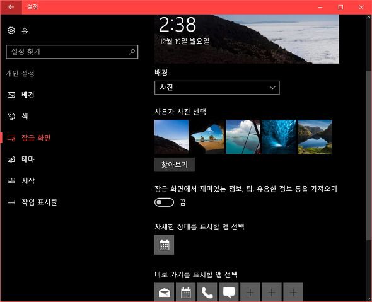
Task: Add app in the second plus slot
Action: pyautogui.click(x=272, y=293)
